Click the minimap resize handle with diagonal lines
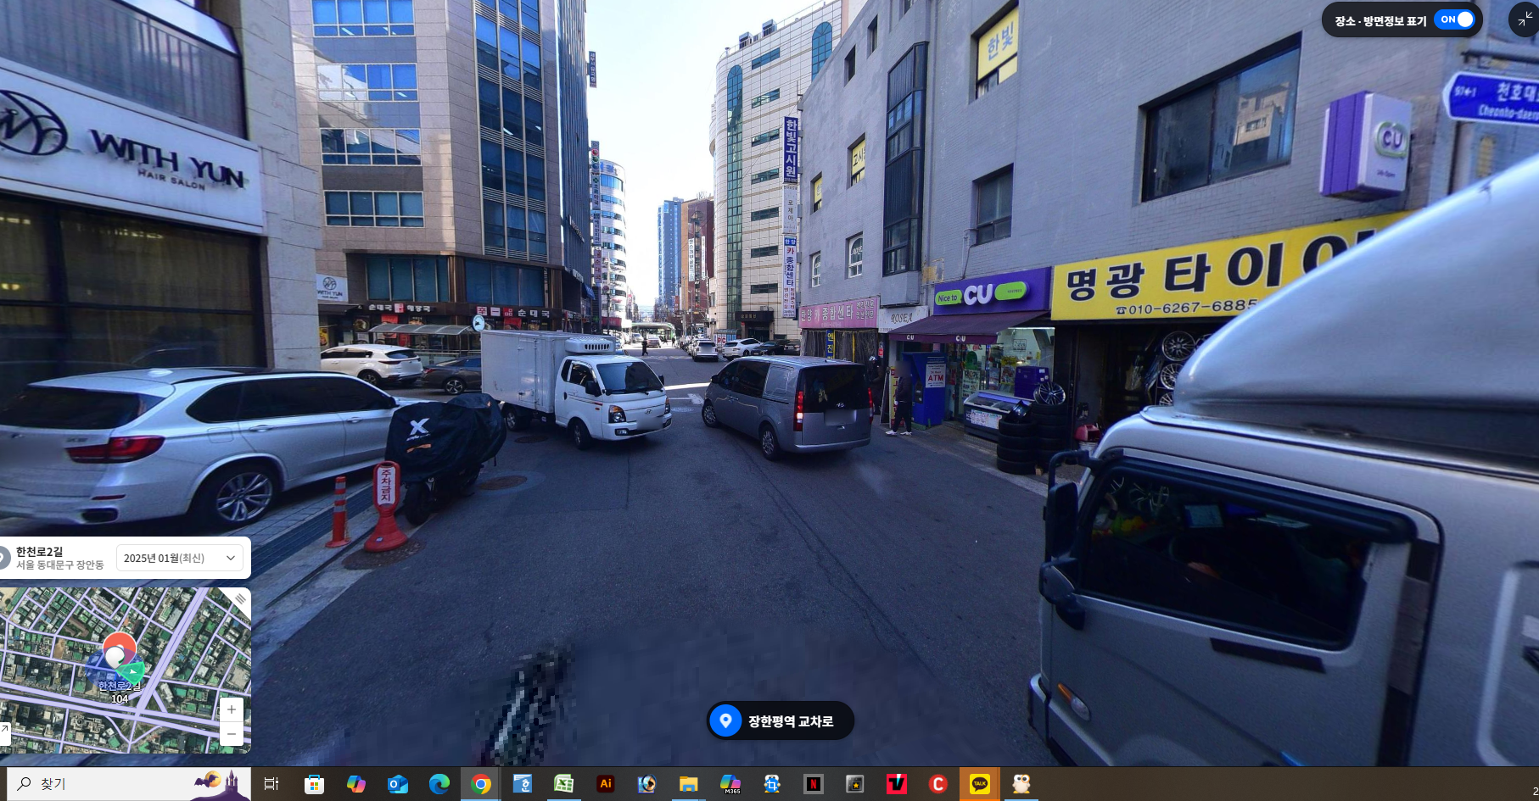This screenshot has width=1539, height=801. tap(241, 598)
